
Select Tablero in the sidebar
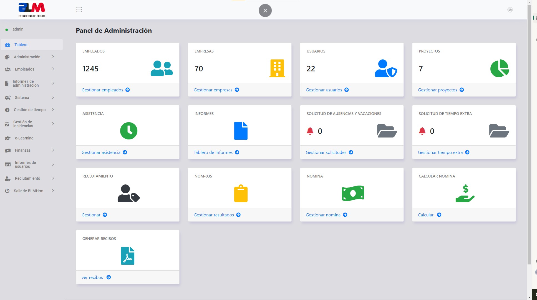[21, 45]
